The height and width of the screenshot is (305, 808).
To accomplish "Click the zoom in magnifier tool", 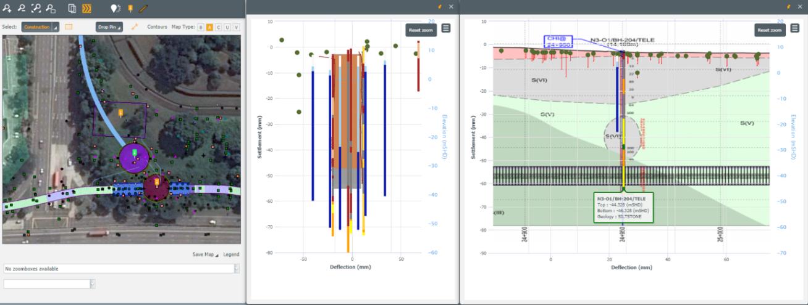I will pos(7,9).
